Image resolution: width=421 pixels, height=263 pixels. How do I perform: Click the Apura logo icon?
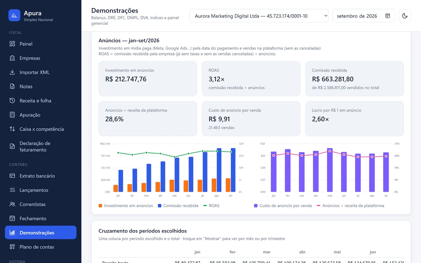pyautogui.click(x=14, y=15)
